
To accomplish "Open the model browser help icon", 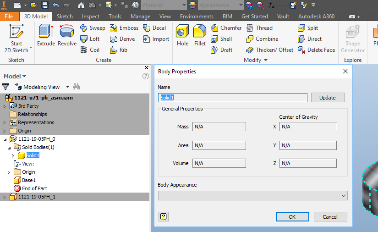I will click(x=145, y=76).
